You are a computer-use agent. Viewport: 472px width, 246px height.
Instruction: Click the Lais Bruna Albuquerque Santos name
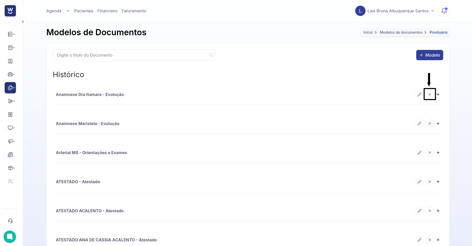(x=398, y=11)
